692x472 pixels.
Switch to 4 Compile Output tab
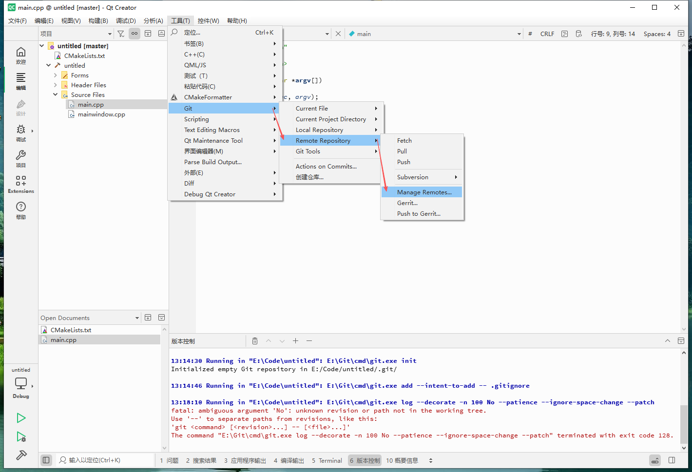289,460
